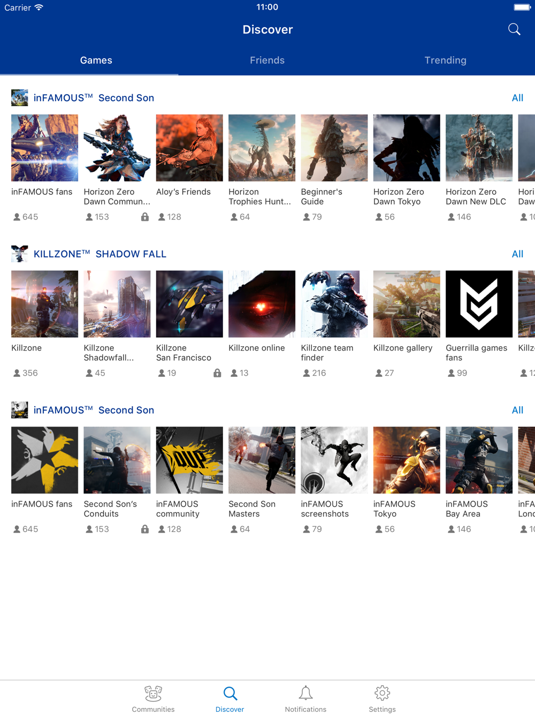Click lock icon on Killzone San Francisco card
The image size is (535, 714).
coord(217,373)
